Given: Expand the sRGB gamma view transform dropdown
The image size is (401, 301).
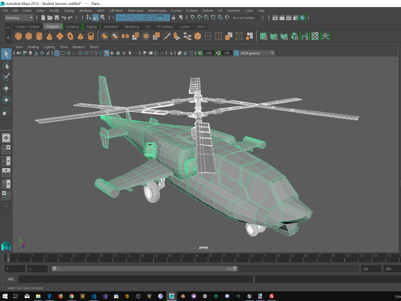Looking at the screenshot, I should pos(257,53).
